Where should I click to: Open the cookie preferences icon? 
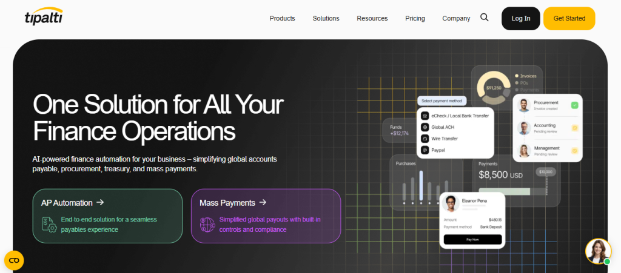15,260
